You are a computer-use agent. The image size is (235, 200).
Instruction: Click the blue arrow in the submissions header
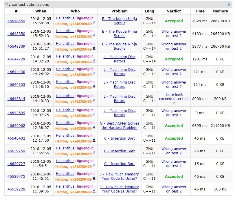click(230, 4)
